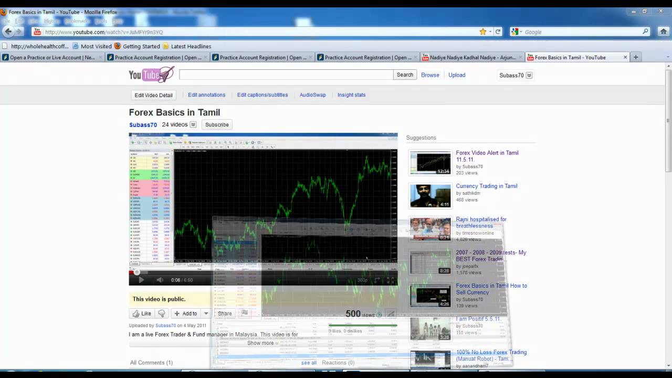Open the 'Currency Trading in Tamil' thumbnail
This screenshot has height=378, width=672.
(430, 196)
